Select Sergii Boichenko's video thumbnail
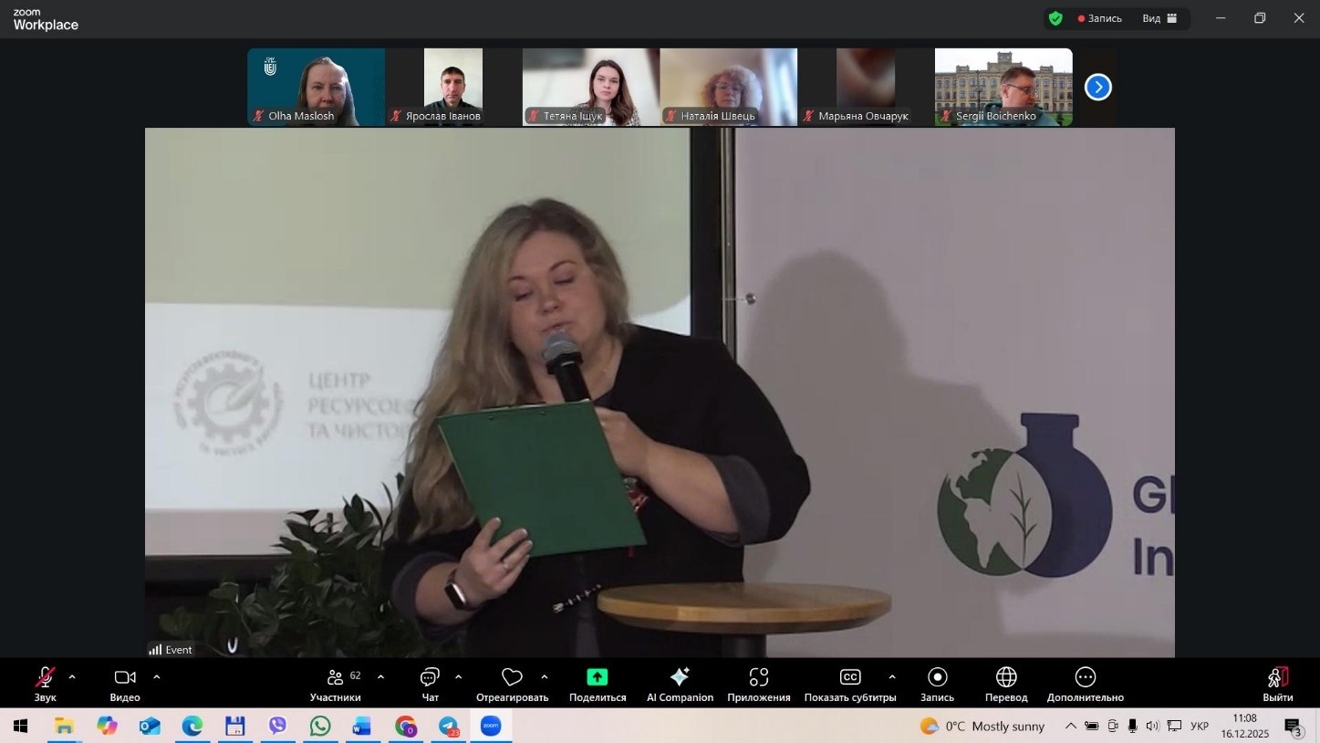 [1003, 87]
